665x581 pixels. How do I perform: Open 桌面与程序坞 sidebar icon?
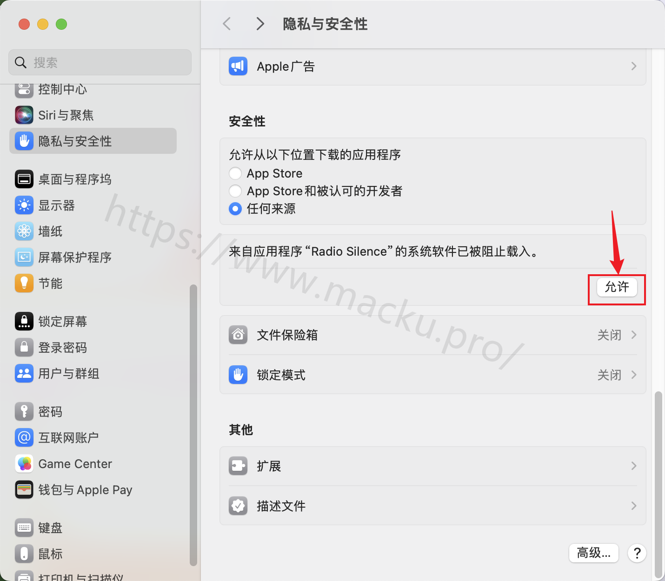[24, 179]
